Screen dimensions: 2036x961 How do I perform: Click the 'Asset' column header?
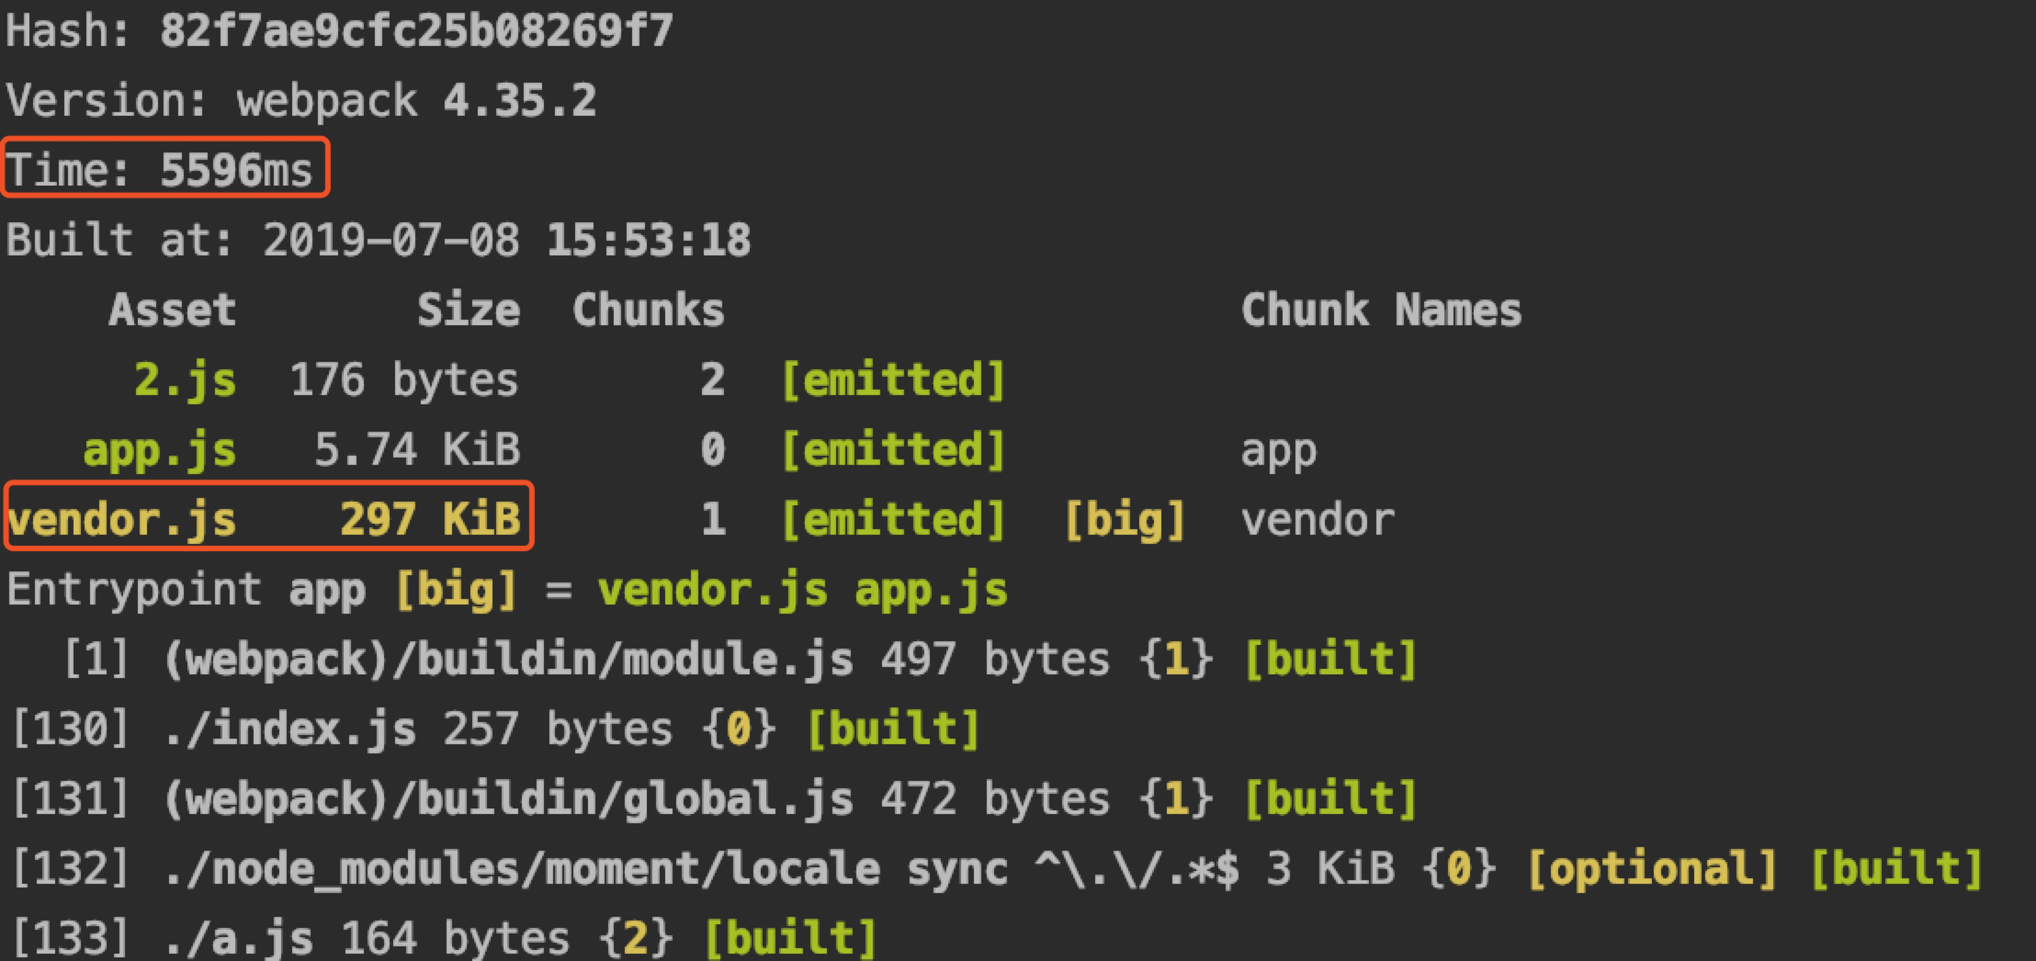pos(172,309)
